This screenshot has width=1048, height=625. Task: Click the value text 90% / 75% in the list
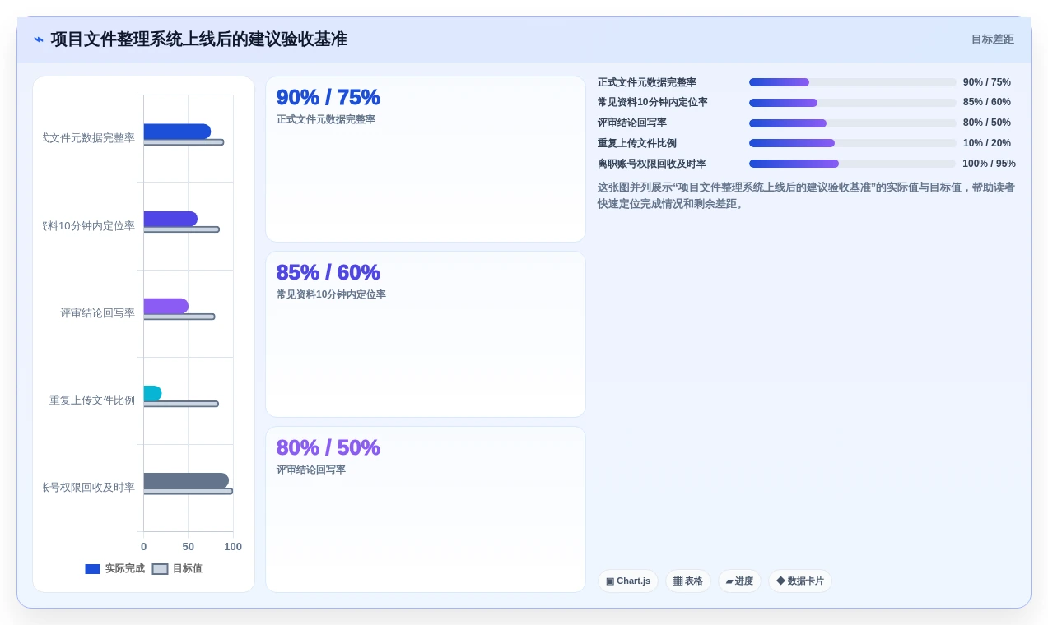pyautogui.click(x=987, y=82)
